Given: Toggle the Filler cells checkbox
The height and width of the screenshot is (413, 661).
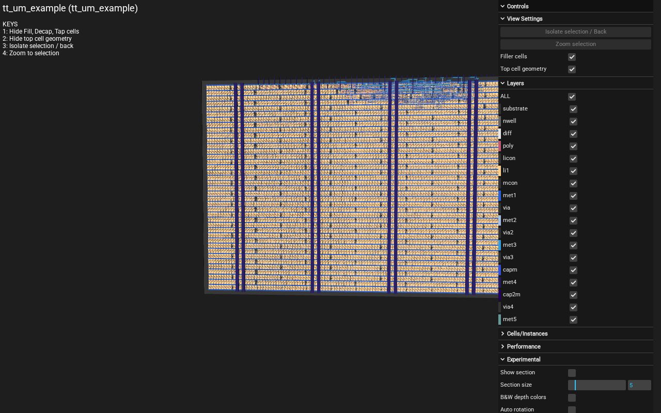Looking at the screenshot, I should tap(572, 57).
